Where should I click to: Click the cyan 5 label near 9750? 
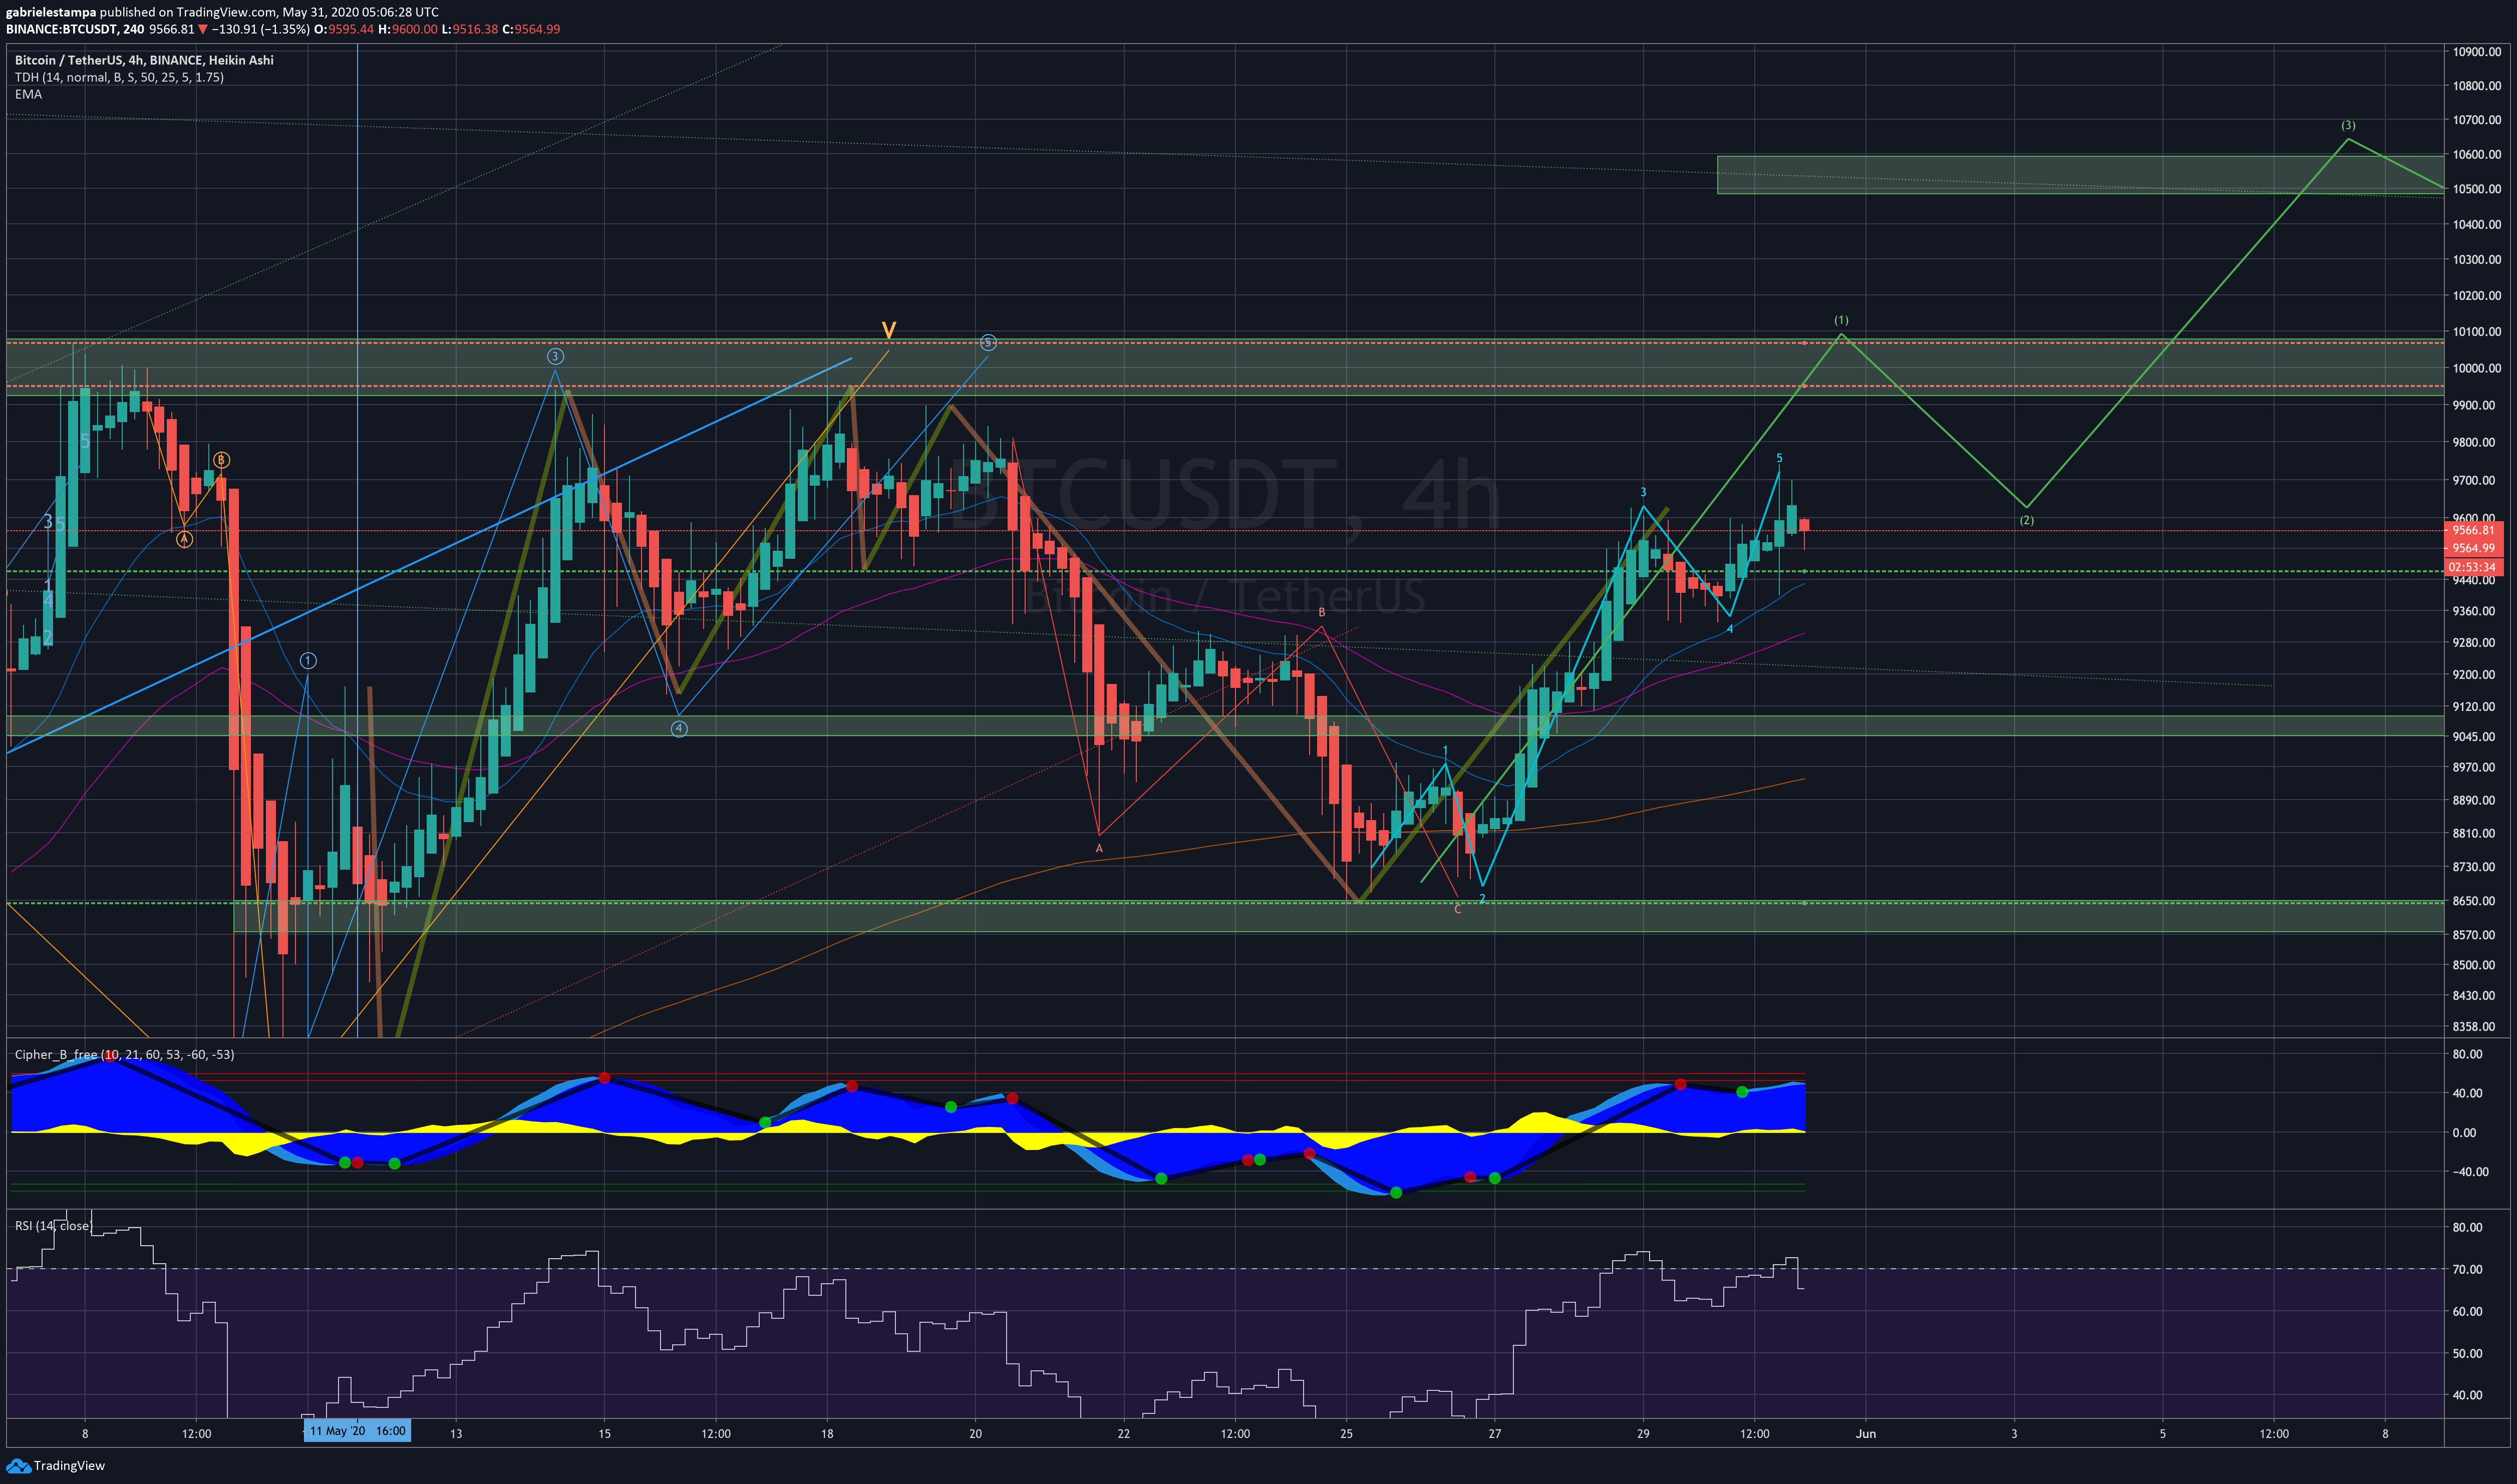tap(1779, 458)
